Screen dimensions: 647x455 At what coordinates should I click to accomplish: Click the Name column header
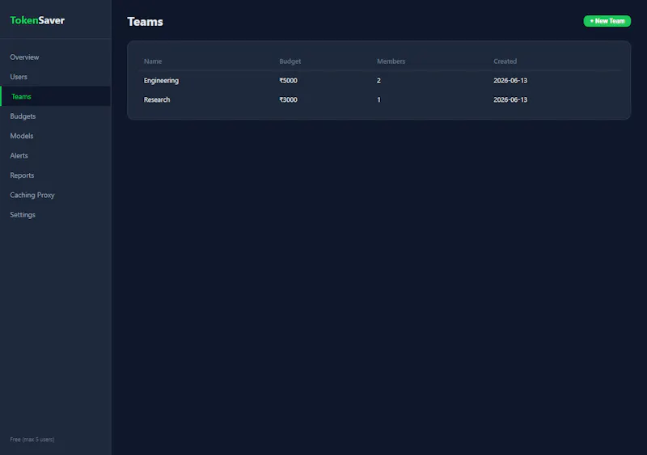tap(153, 61)
